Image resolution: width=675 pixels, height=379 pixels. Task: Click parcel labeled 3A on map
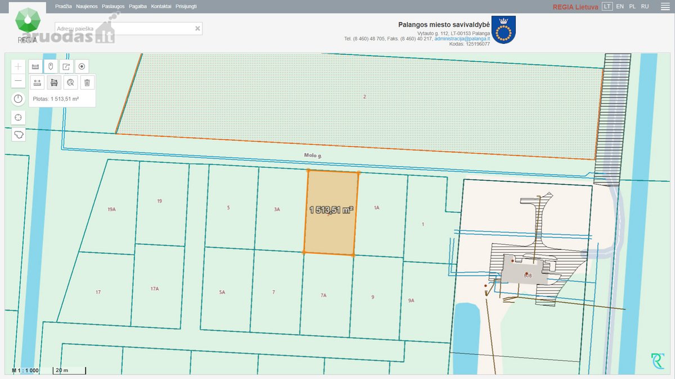[277, 209]
